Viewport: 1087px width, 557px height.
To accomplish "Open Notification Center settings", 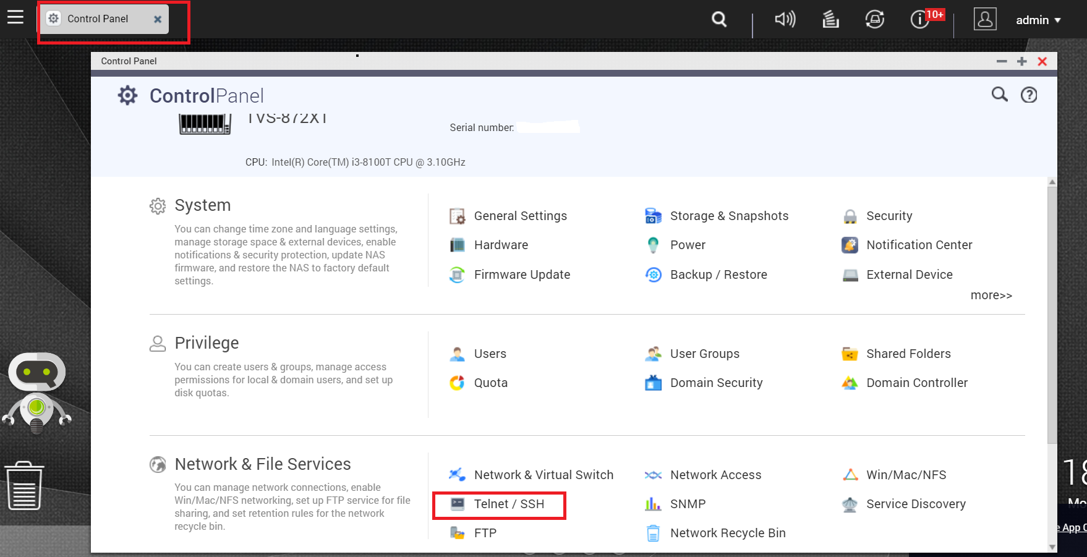I will (x=906, y=245).
